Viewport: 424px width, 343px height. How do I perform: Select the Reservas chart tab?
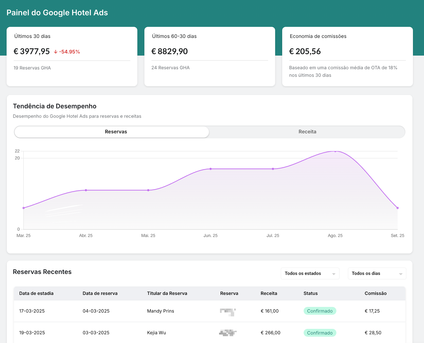pos(112,132)
